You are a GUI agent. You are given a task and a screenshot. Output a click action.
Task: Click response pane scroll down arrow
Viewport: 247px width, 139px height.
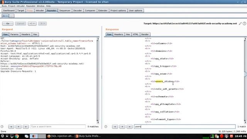[x=245, y=122]
